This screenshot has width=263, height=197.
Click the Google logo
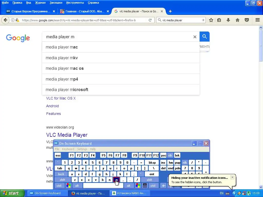point(18,38)
